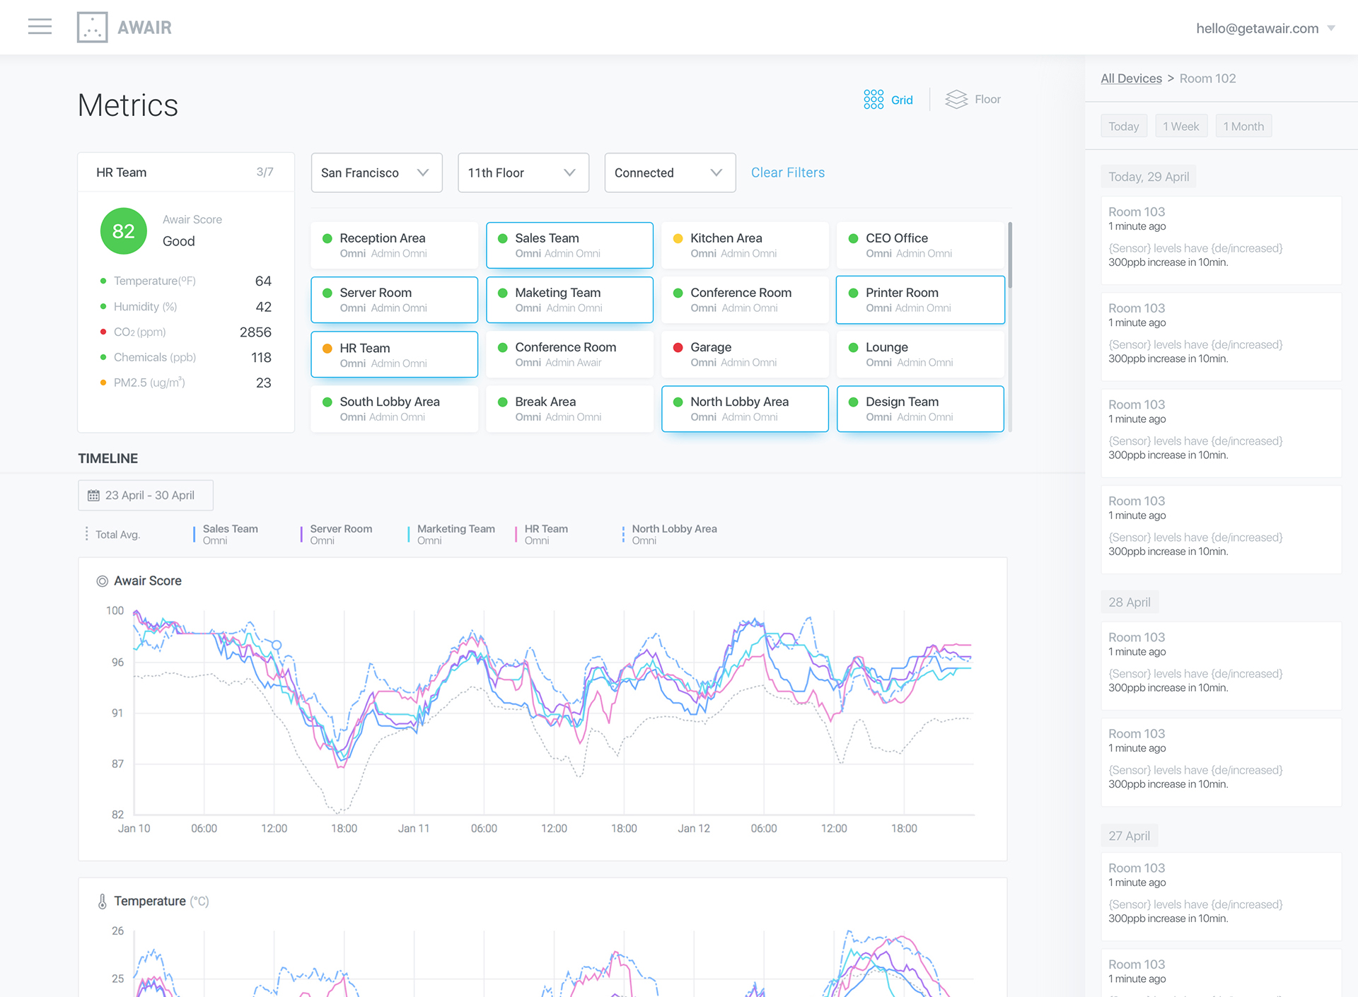Select the Garage device card
Image resolution: width=1358 pixels, height=997 pixels.
744,354
